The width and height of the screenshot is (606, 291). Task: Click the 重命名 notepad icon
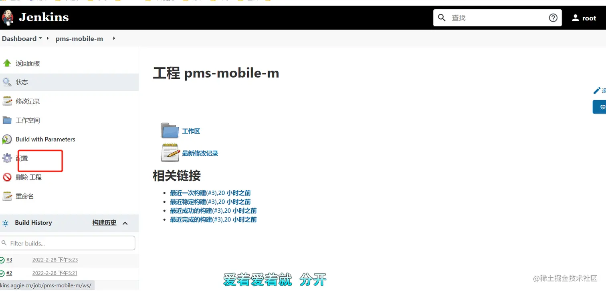tap(7, 196)
